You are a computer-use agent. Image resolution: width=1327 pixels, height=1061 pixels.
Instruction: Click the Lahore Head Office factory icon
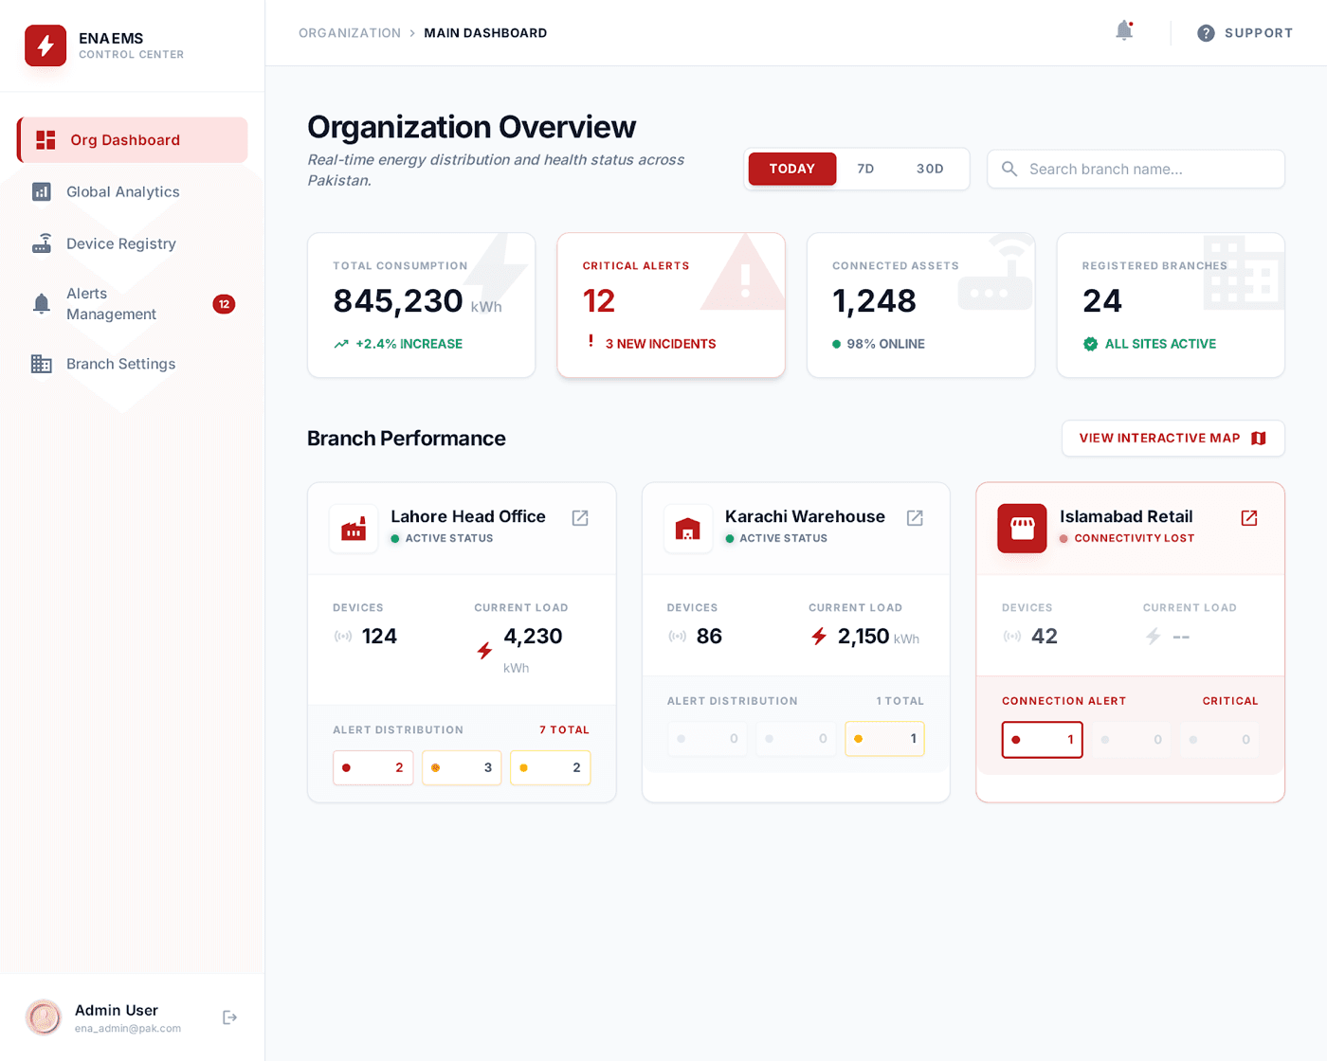tap(354, 529)
